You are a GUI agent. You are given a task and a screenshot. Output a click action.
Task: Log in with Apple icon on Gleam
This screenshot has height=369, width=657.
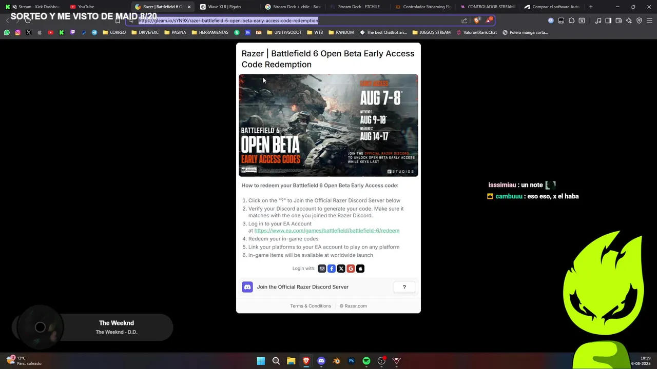coord(360,269)
